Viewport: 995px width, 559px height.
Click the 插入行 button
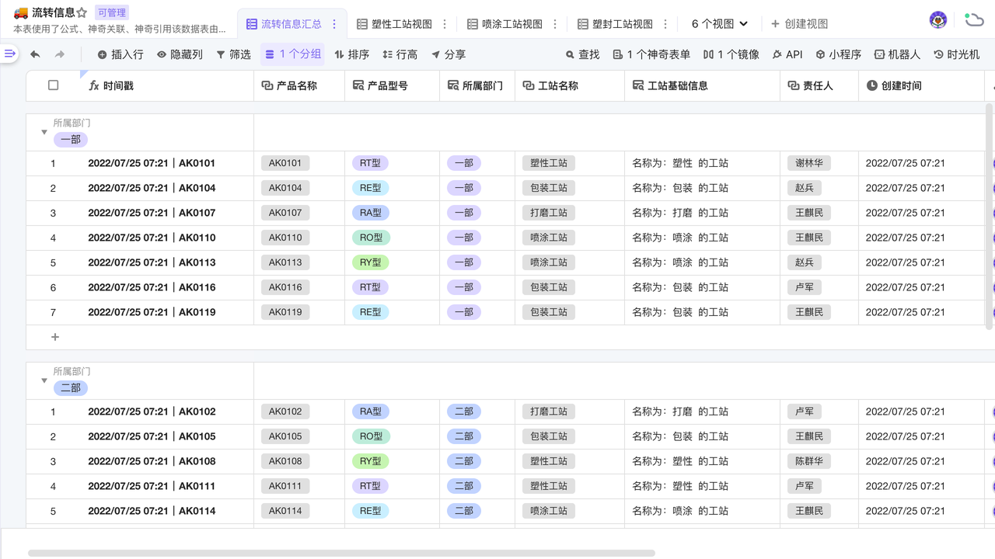(x=120, y=54)
